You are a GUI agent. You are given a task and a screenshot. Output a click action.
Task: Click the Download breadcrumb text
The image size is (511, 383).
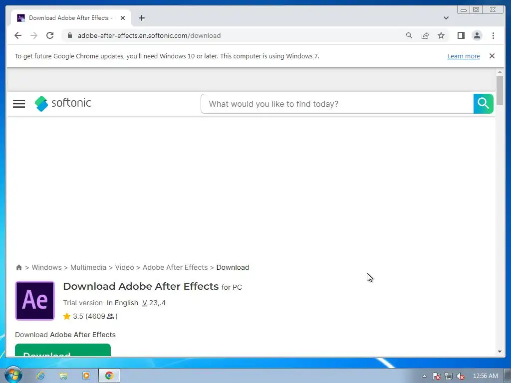coord(233,267)
